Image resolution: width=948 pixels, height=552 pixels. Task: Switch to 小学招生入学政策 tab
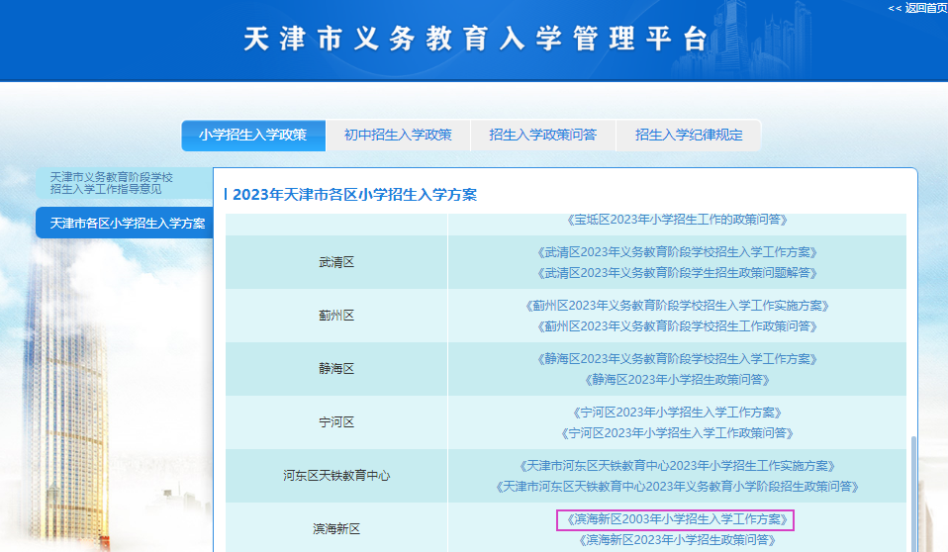[x=253, y=135]
